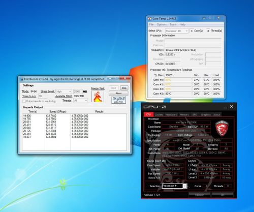Click the Core #1 min temperature cell
254x212 pixels.
click(x=197, y=84)
